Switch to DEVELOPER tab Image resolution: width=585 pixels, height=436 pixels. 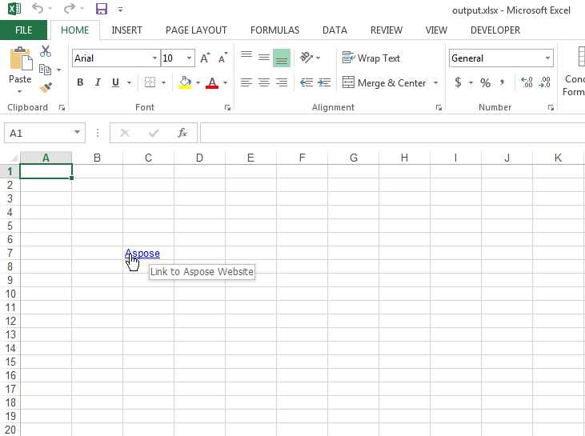[495, 30]
